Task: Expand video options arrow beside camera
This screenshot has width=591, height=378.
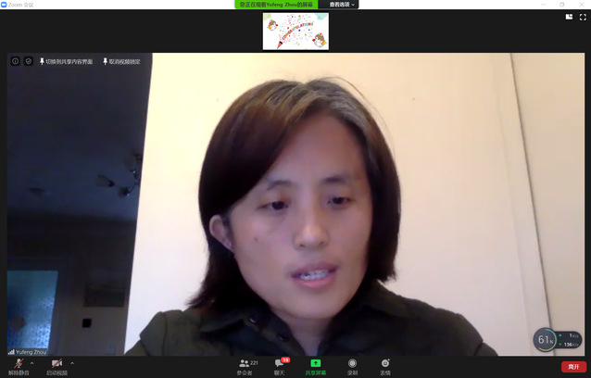Action: [72, 363]
